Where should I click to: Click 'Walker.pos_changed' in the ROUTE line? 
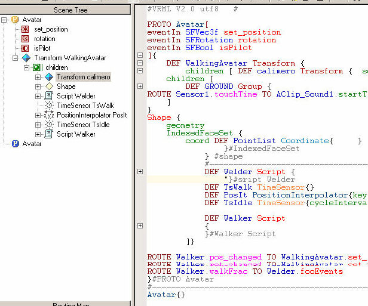pyautogui.click(x=219, y=257)
